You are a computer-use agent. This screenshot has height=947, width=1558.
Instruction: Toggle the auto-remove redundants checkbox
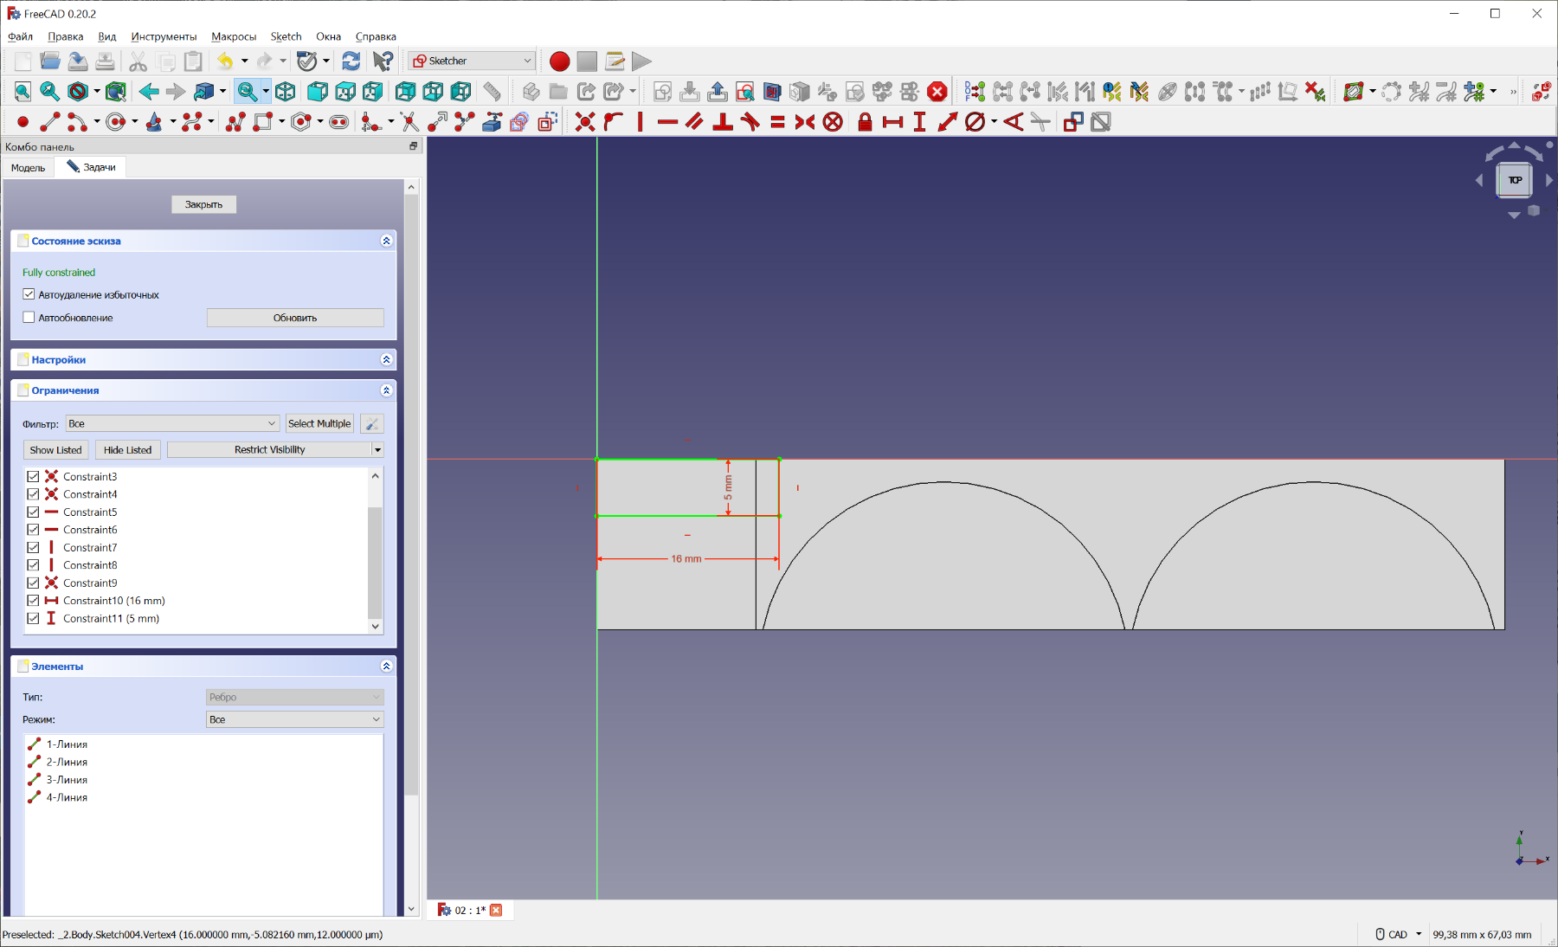coord(29,294)
